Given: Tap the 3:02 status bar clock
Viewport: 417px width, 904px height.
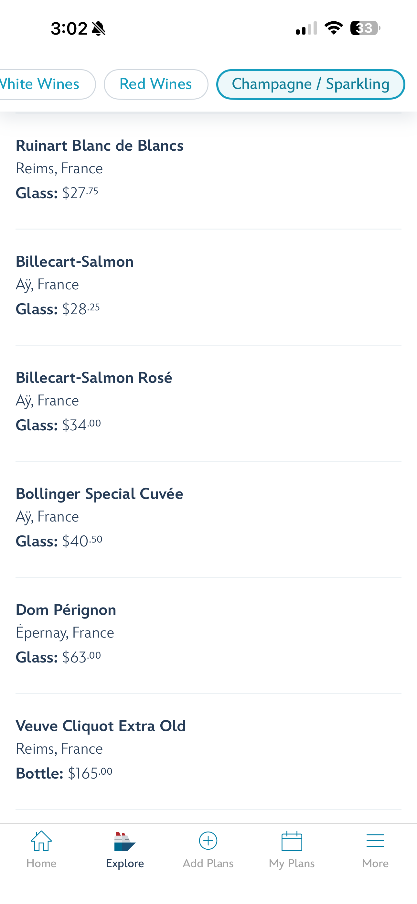Looking at the screenshot, I should (69, 28).
